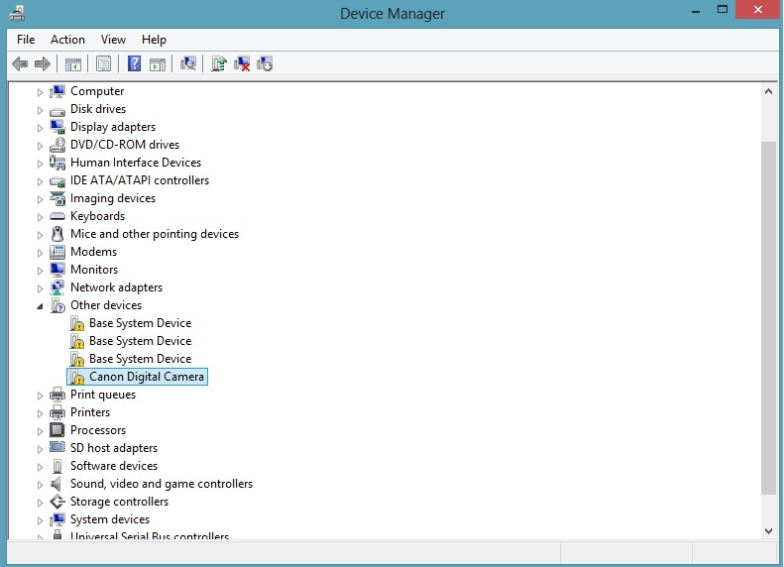The image size is (784, 567).
Task: Select the Print queues category
Action: coord(103,395)
